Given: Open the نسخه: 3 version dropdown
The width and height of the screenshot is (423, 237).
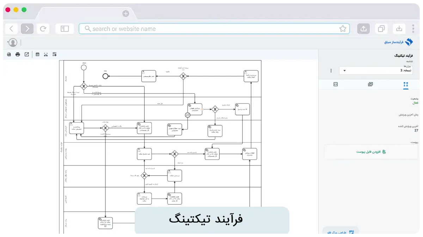Looking at the screenshot, I should (376, 70).
